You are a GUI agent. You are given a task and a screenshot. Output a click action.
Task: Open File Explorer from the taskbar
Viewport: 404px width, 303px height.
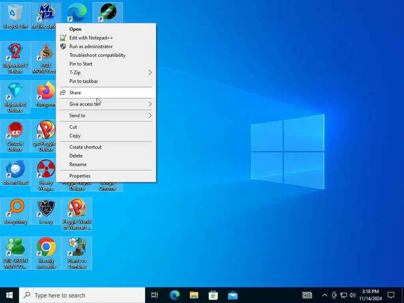[x=194, y=295]
